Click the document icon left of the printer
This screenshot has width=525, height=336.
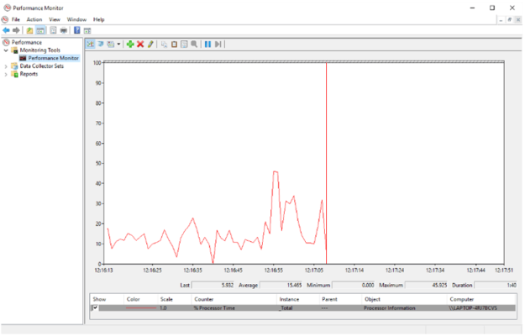[53, 30]
